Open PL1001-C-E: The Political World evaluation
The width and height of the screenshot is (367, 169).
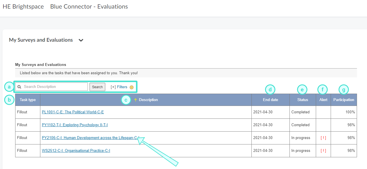pos(73,112)
